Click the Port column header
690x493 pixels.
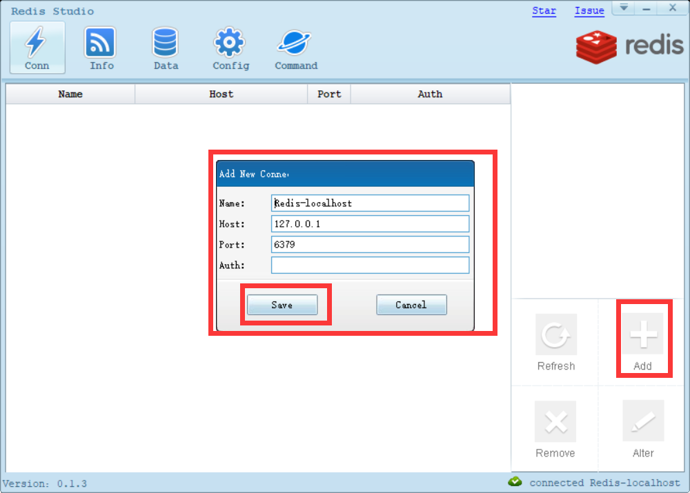click(x=329, y=94)
